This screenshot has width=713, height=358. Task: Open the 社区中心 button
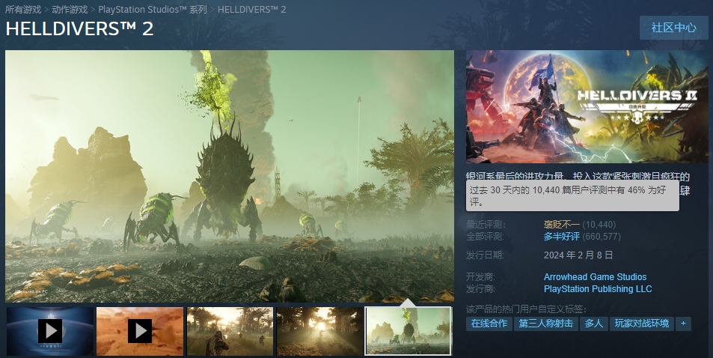[673, 28]
